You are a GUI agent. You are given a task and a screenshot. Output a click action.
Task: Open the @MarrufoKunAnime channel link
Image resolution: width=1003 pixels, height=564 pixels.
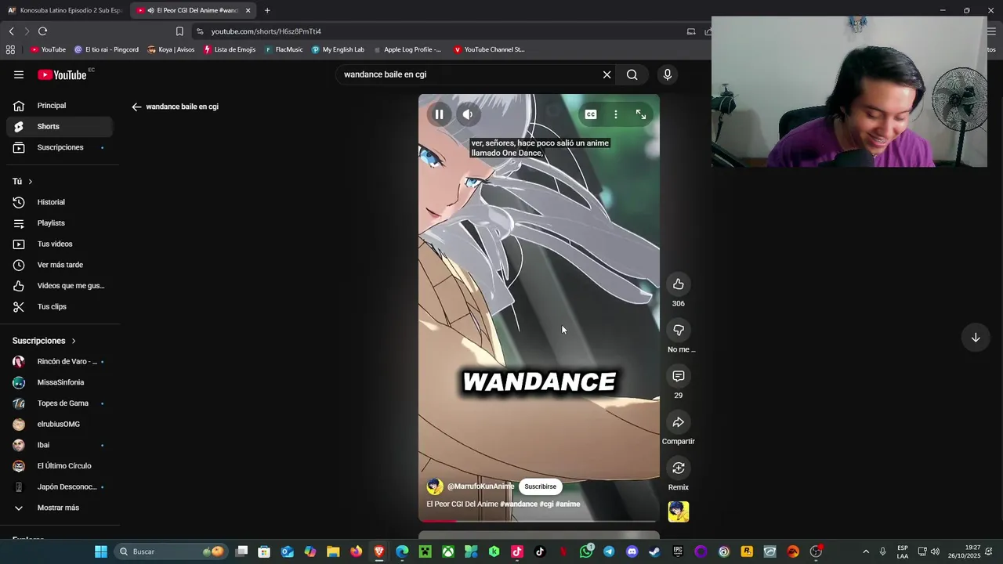pyautogui.click(x=480, y=486)
